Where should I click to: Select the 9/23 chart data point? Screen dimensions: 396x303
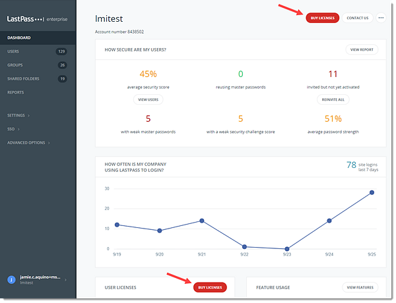(x=287, y=249)
